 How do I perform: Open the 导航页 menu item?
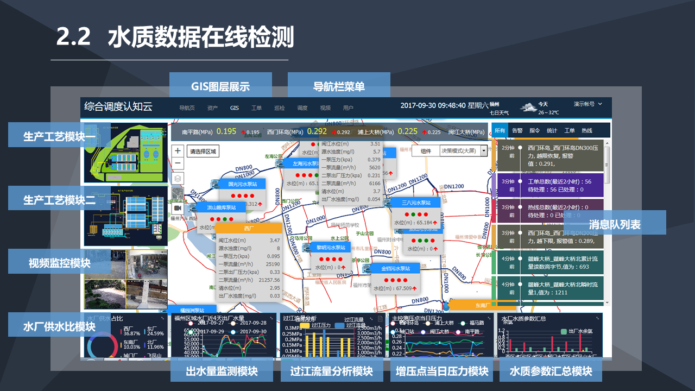point(187,108)
